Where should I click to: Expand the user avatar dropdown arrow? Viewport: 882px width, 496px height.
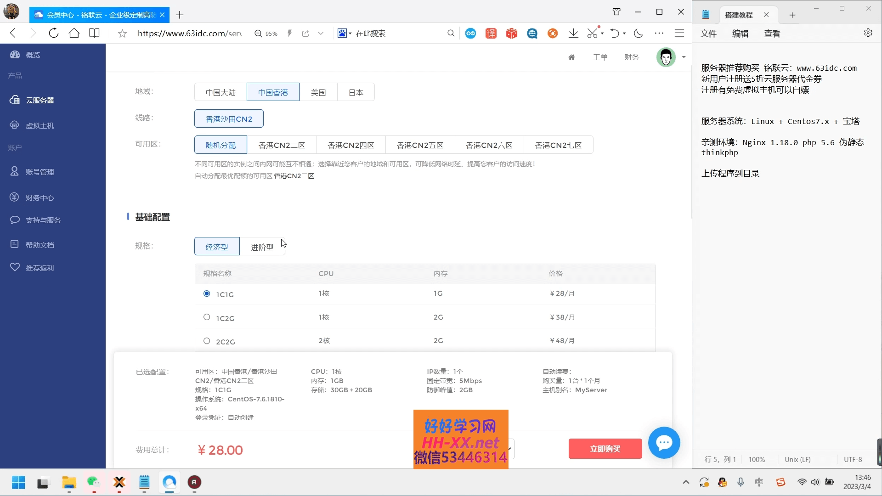[x=684, y=57]
